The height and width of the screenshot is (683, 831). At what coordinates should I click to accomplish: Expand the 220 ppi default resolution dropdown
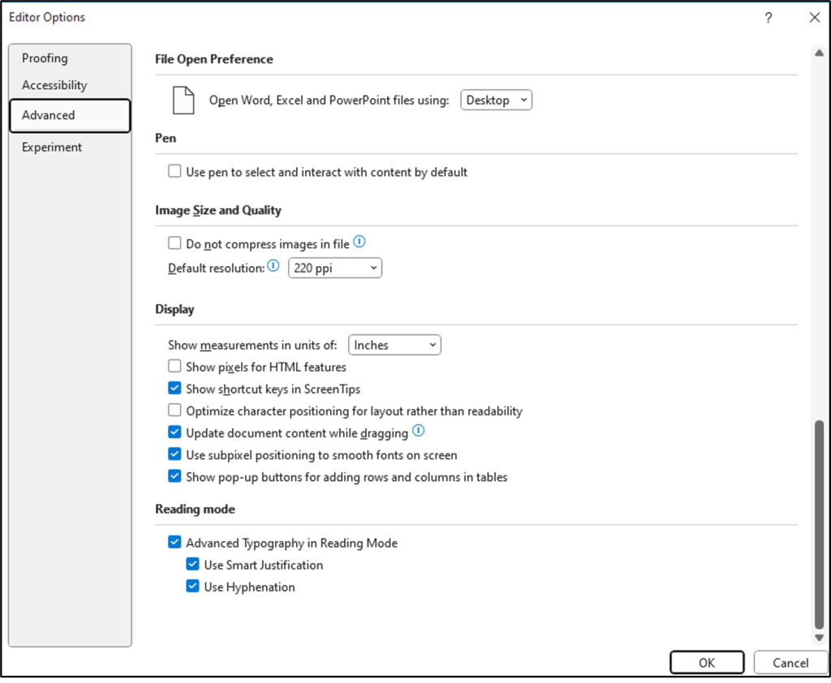click(x=334, y=268)
